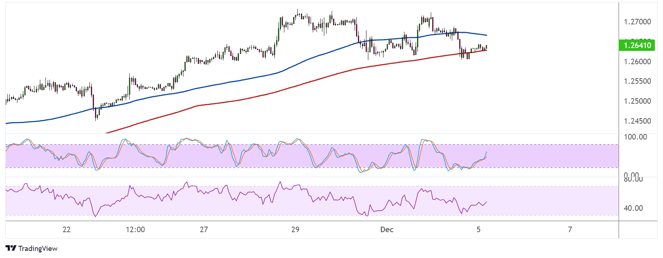The height and width of the screenshot is (258, 663).
Task: Click the 1.25000 price axis label
Action: tap(637, 101)
